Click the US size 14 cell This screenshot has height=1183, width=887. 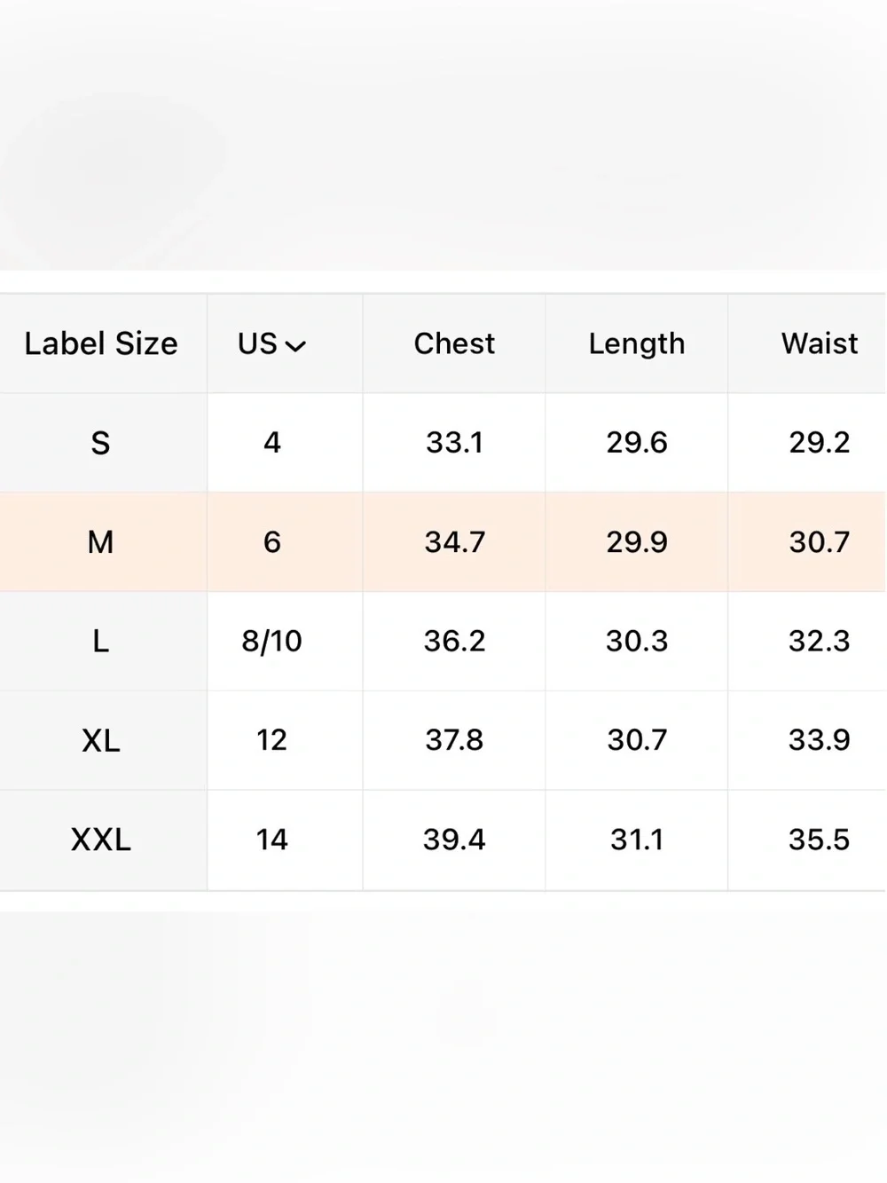(272, 840)
